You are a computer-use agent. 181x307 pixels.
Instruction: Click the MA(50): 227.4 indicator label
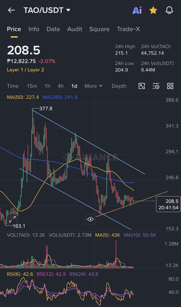click(x=23, y=97)
